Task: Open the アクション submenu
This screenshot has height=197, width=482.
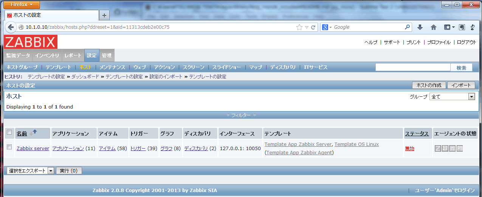Action: tap(164, 67)
